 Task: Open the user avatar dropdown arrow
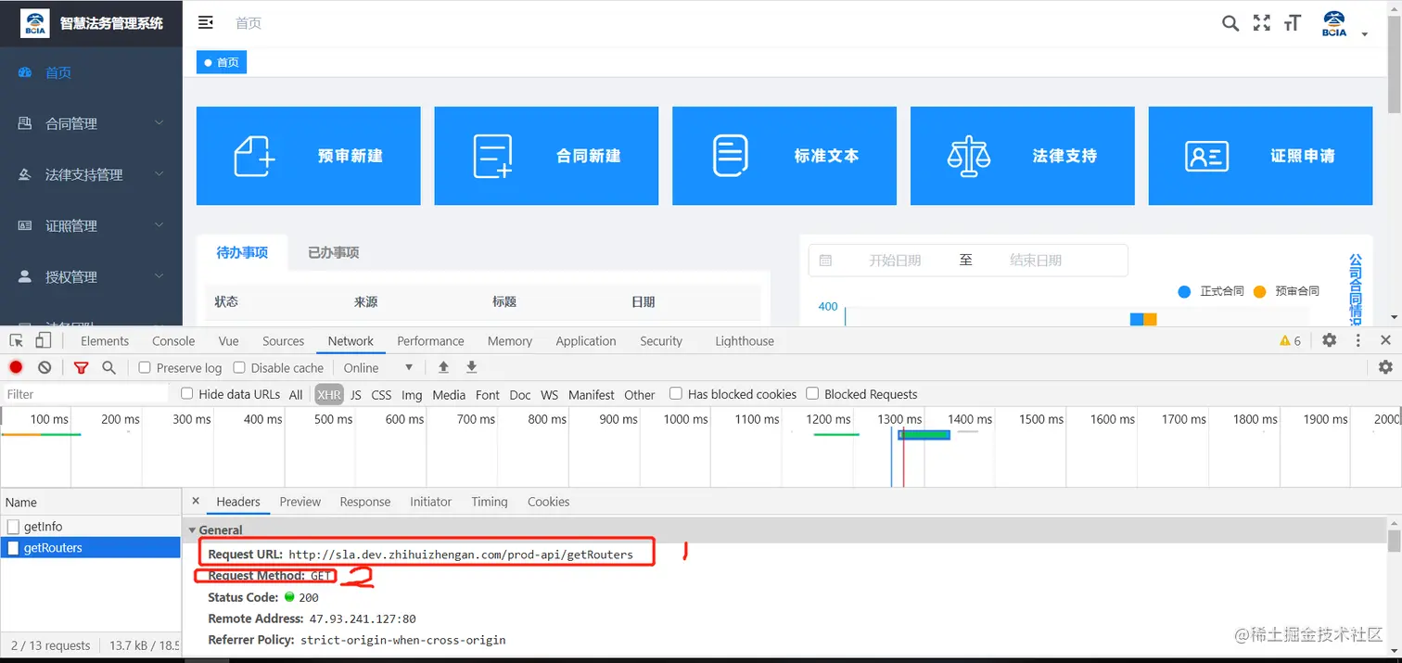(1364, 34)
